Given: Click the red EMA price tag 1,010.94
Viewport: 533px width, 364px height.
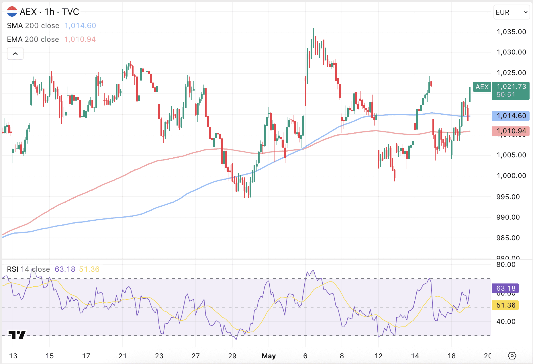Looking at the screenshot, I should point(511,131).
